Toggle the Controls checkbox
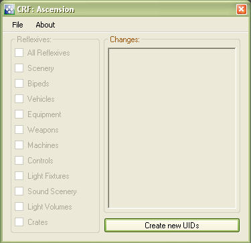 click(x=19, y=161)
